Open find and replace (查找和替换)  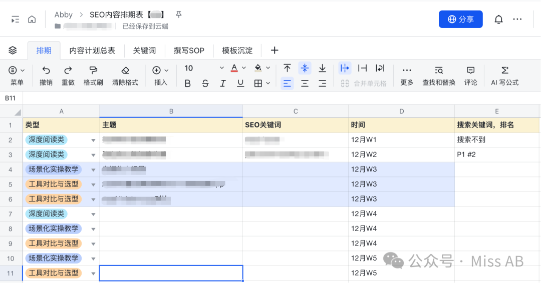coord(438,70)
